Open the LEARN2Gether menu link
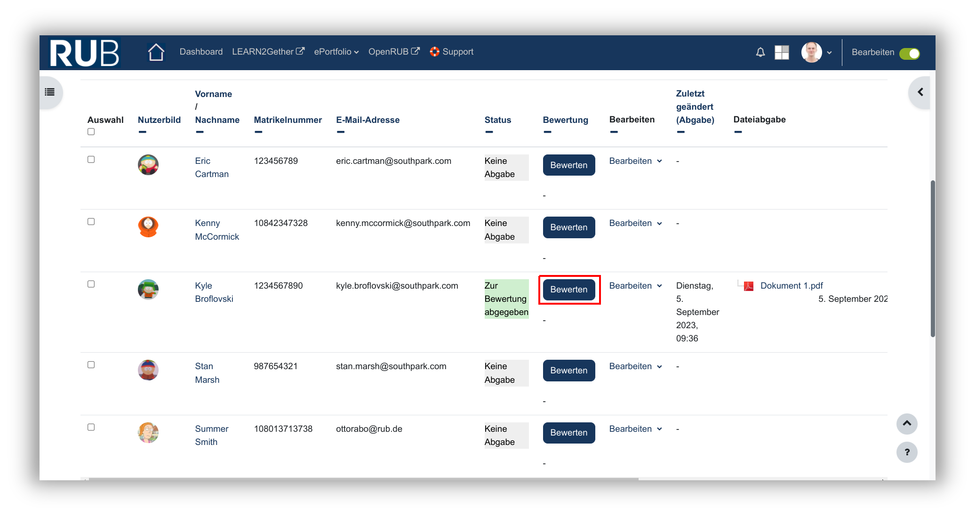 268,52
